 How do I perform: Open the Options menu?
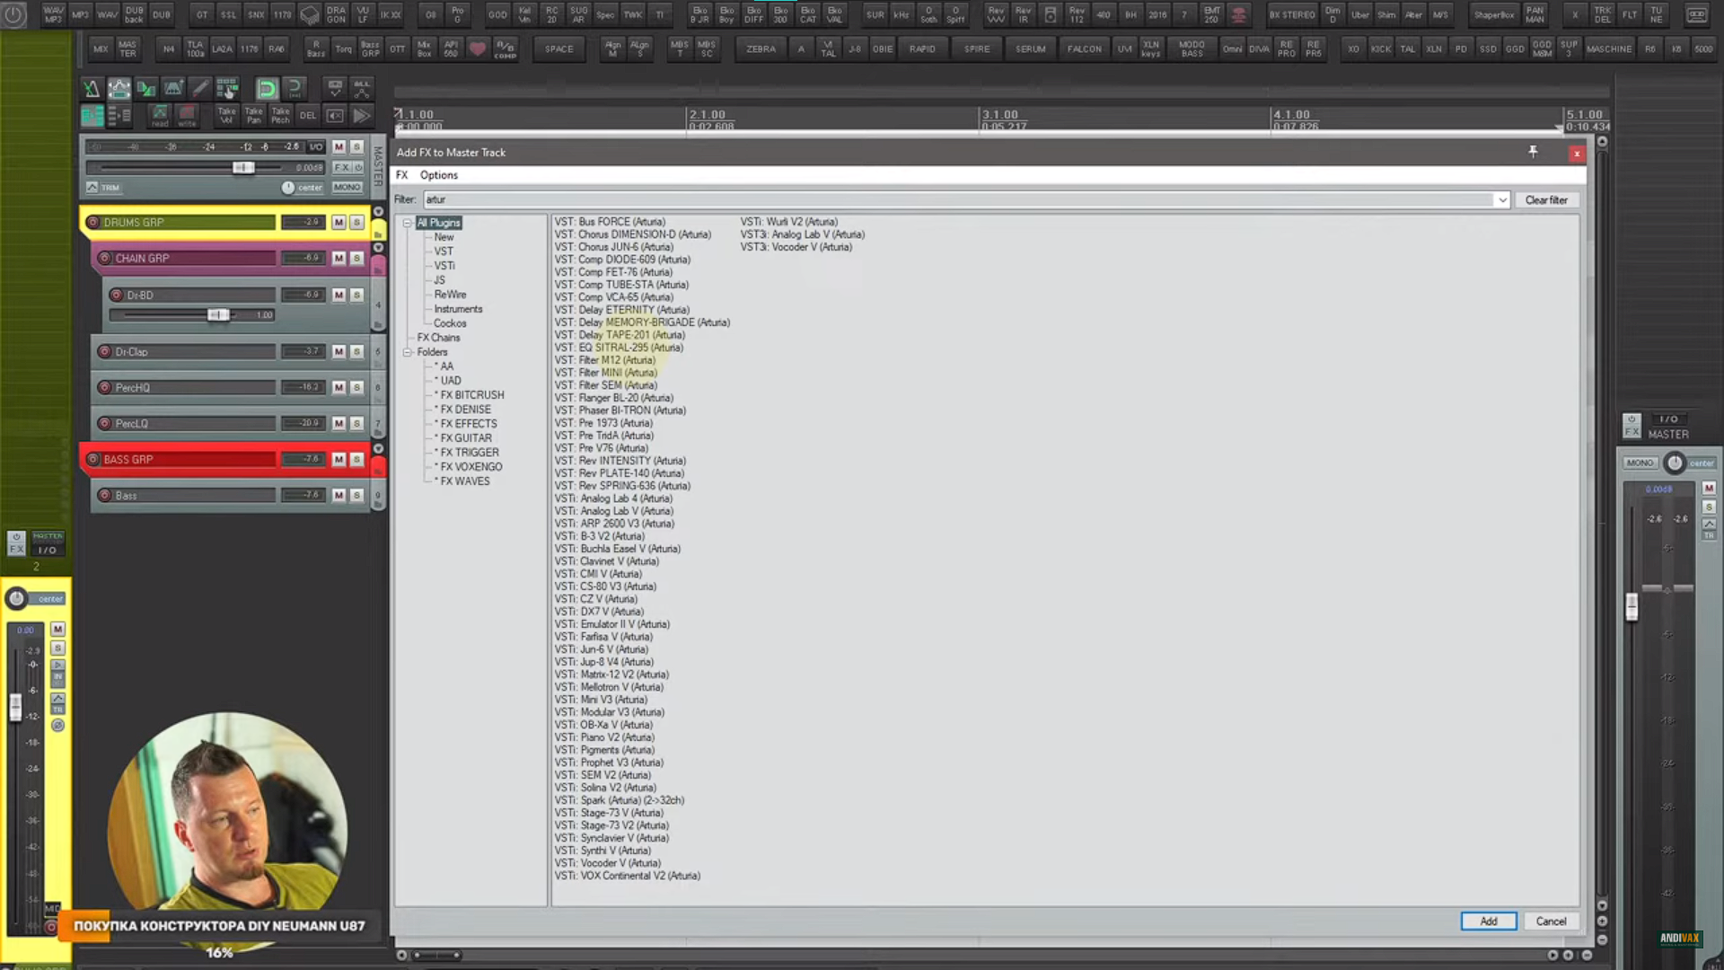(438, 175)
